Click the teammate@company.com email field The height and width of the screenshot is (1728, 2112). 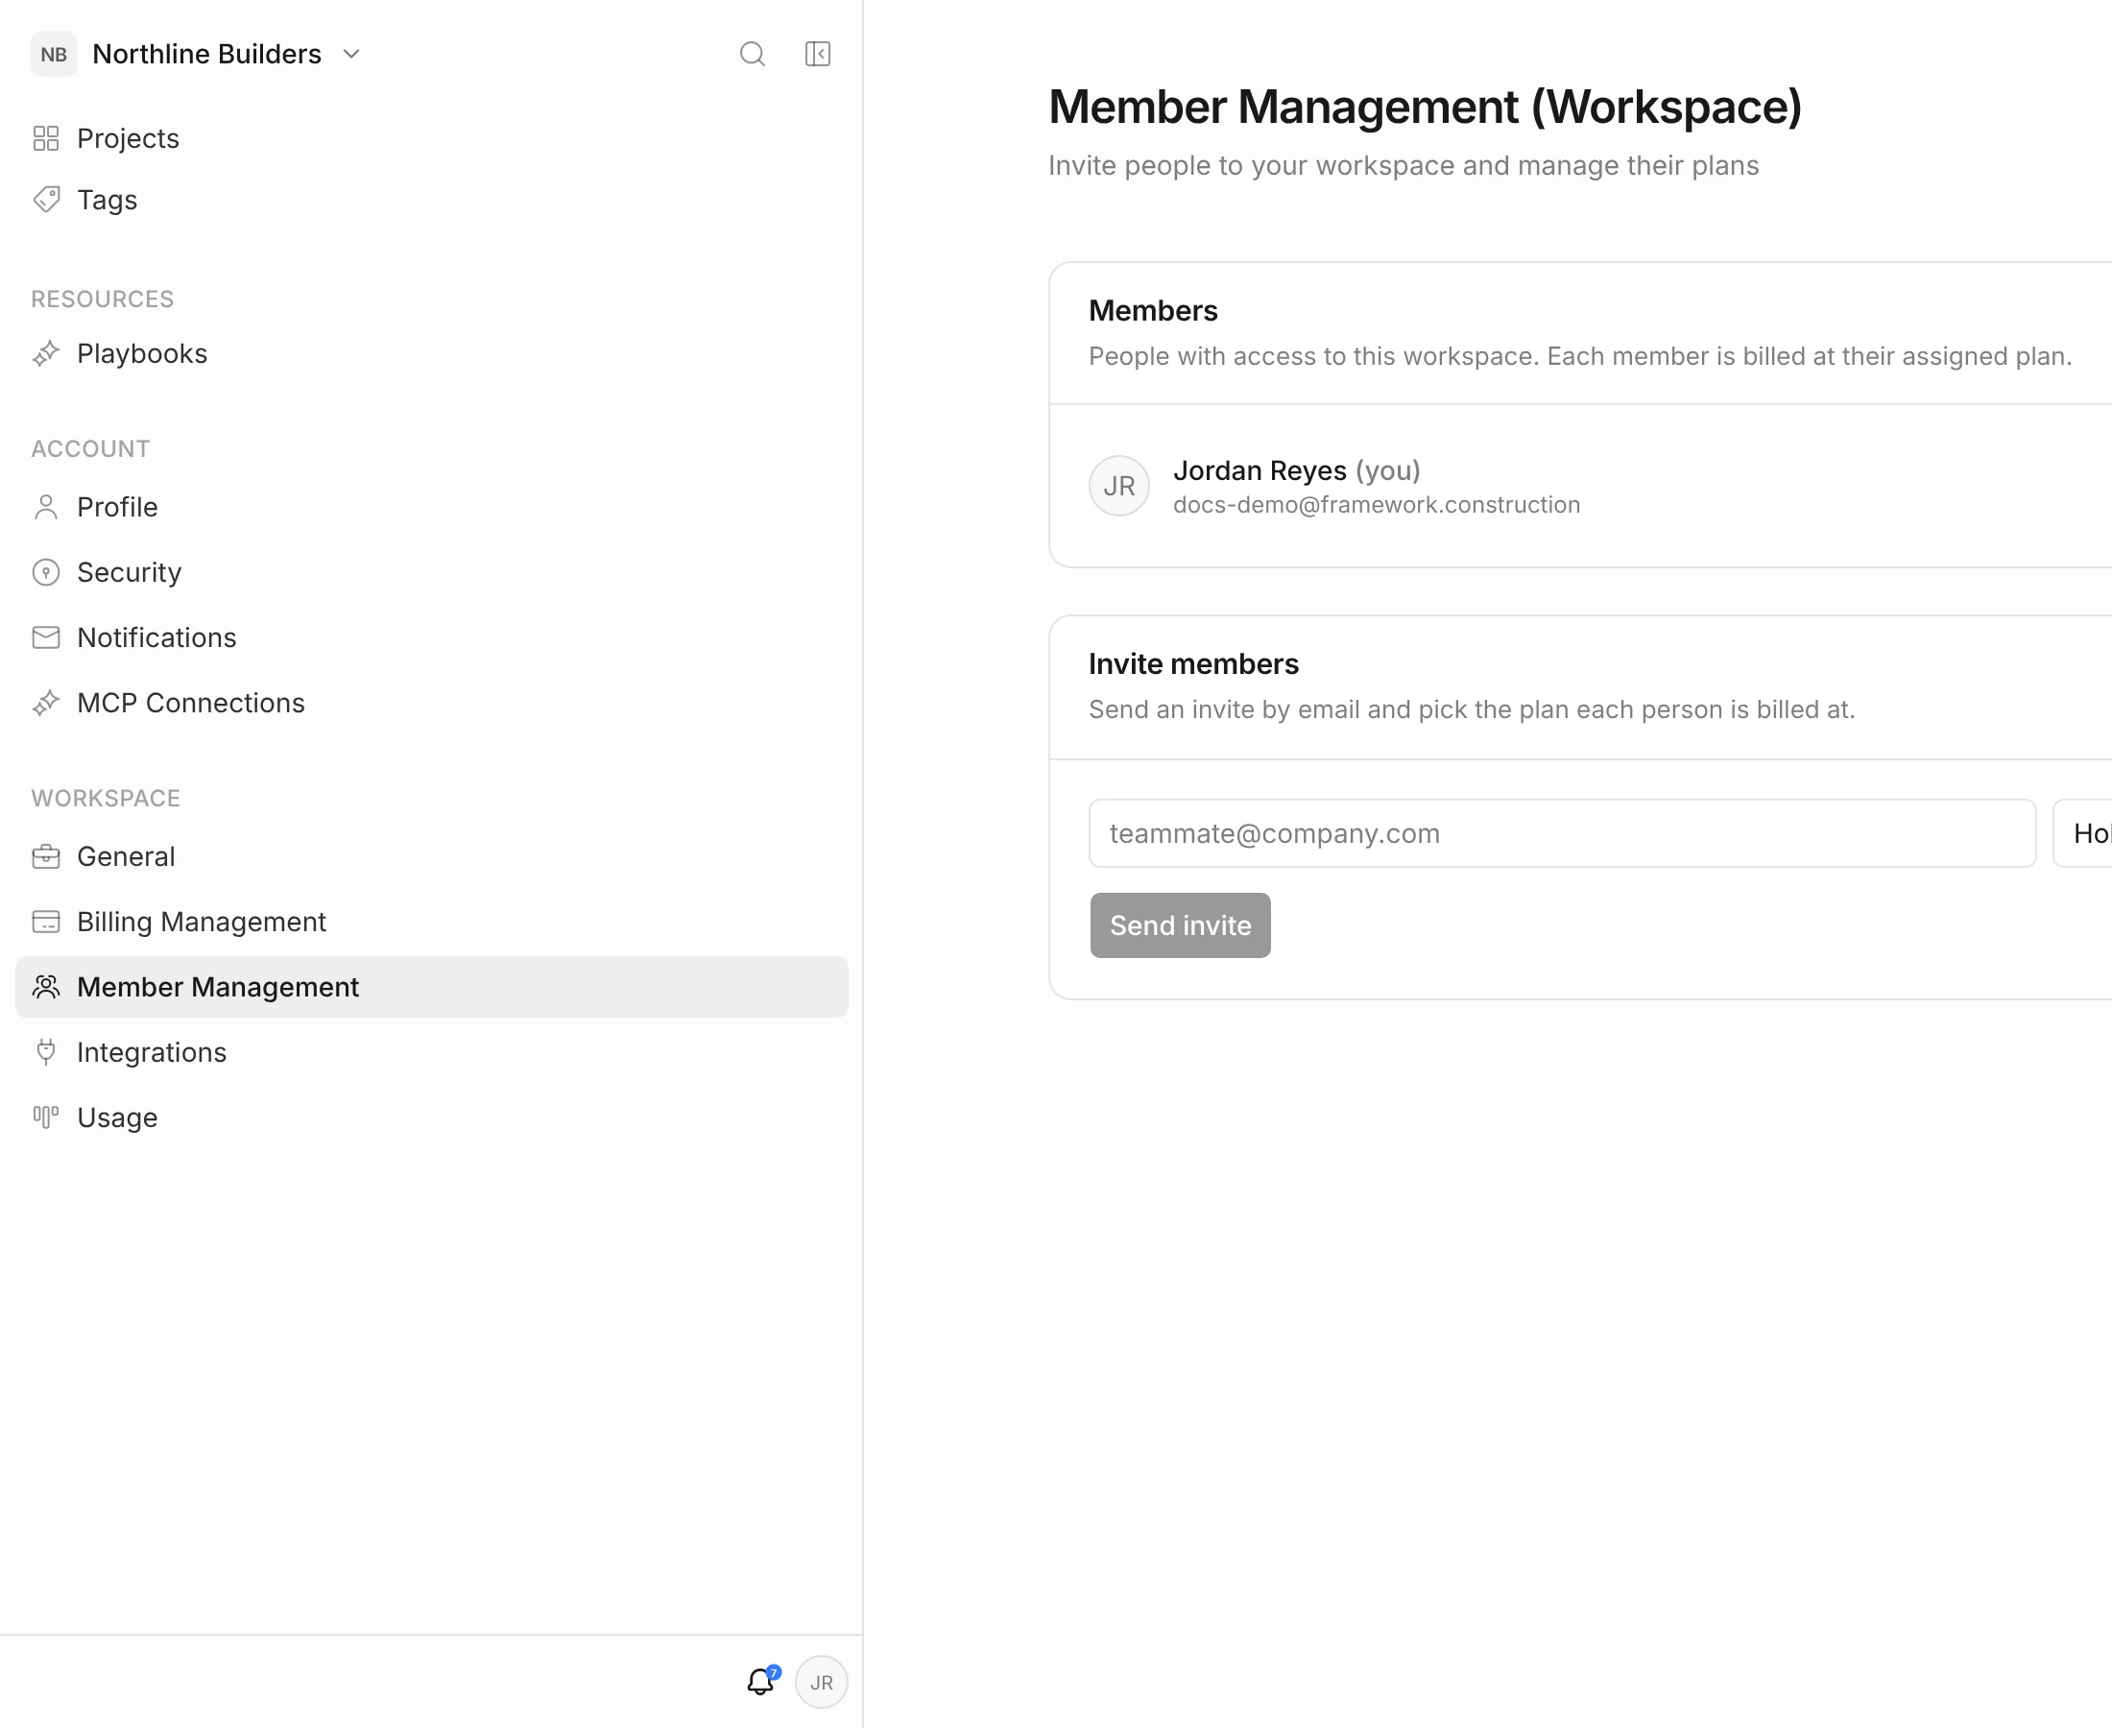pyautogui.click(x=1563, y=833)
